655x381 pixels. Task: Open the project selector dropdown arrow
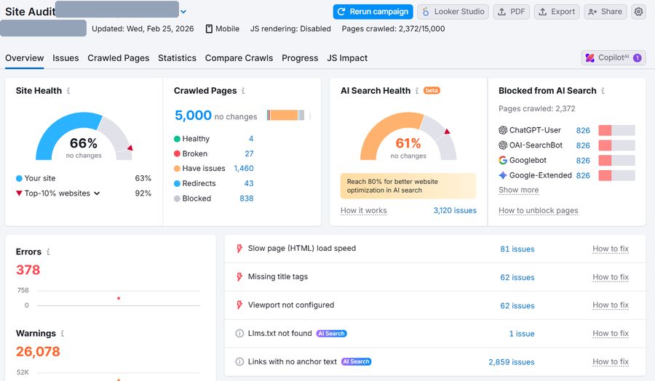(x=183, y=12)
